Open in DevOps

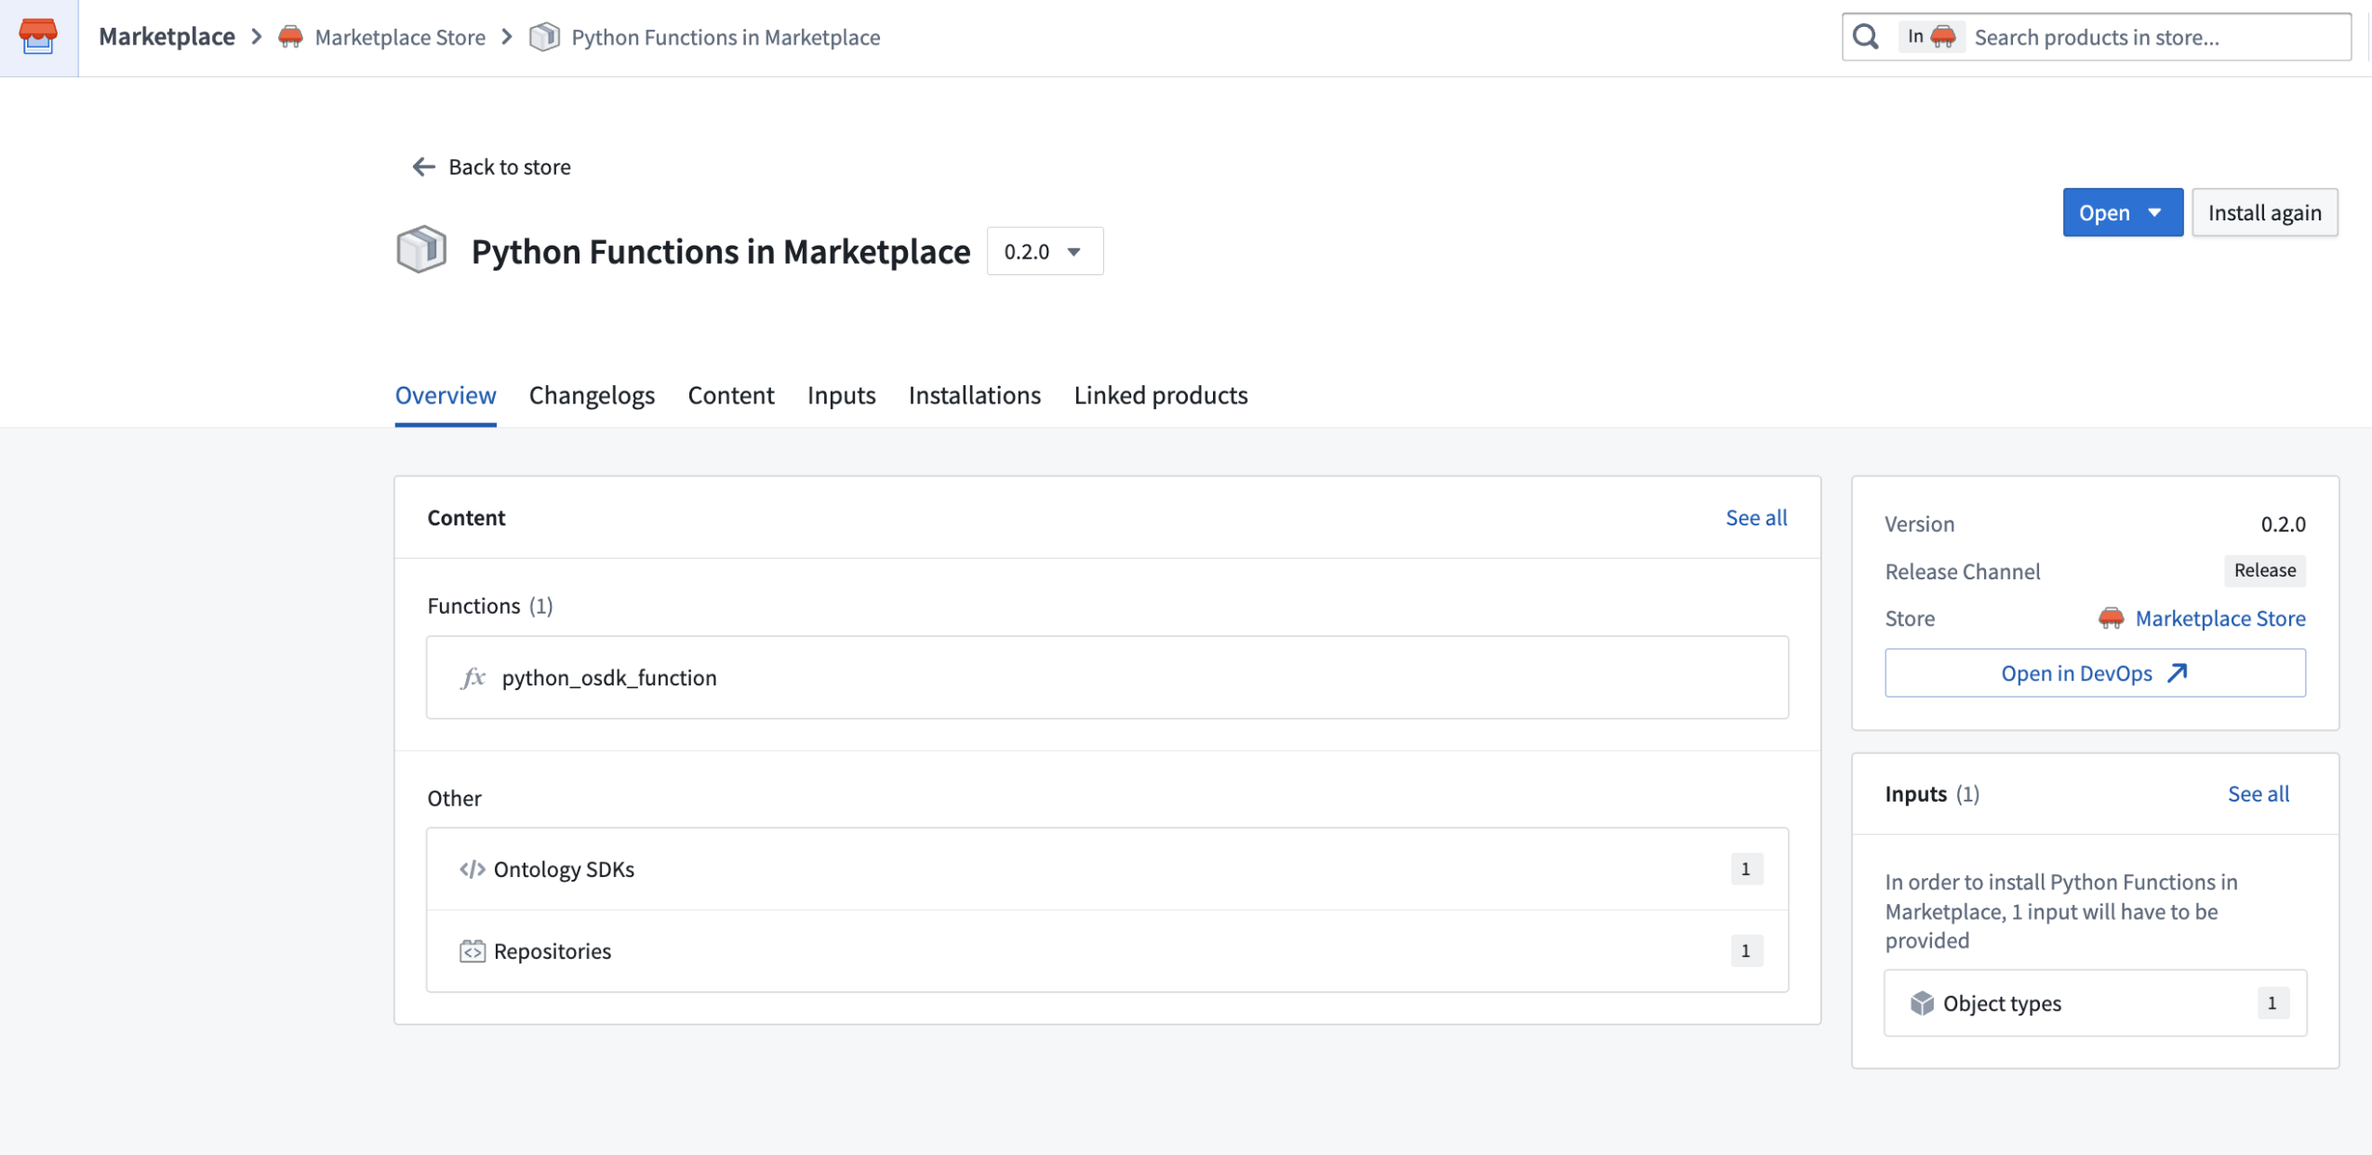pos(2094,672)
